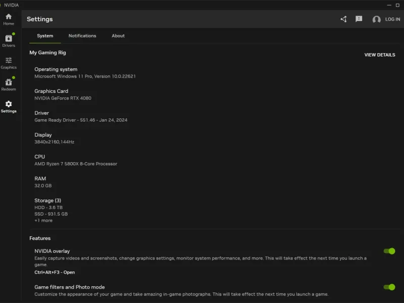Open the feedback message icon
Image resolution: width=404 pixels, height=303 pixels.
click(359, 19)
